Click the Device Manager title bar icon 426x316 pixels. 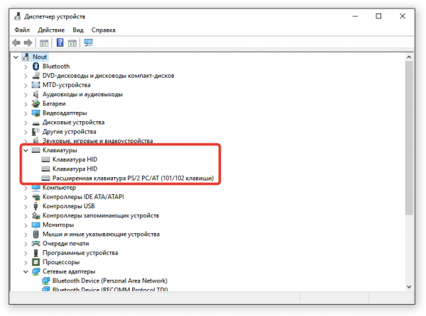(x=18, y=16)
